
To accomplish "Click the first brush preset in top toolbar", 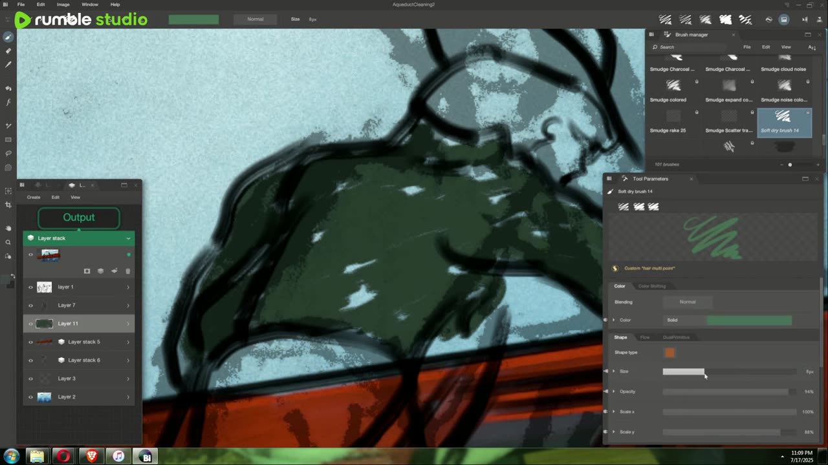I will pyautogui.click(x=666, y=19).
